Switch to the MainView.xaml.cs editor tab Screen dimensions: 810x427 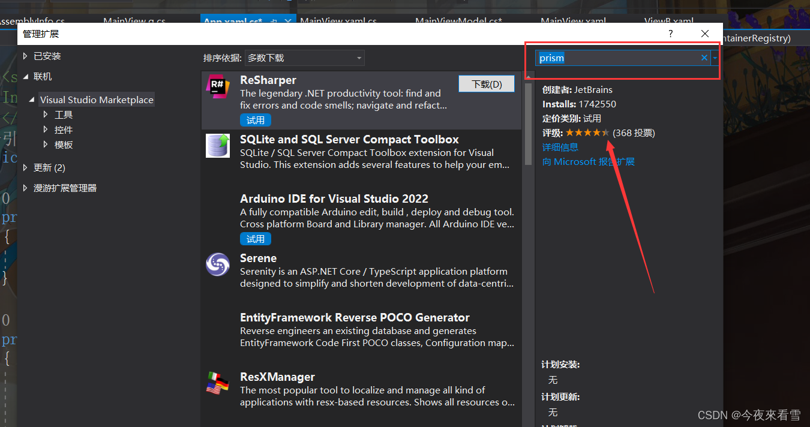338,21
